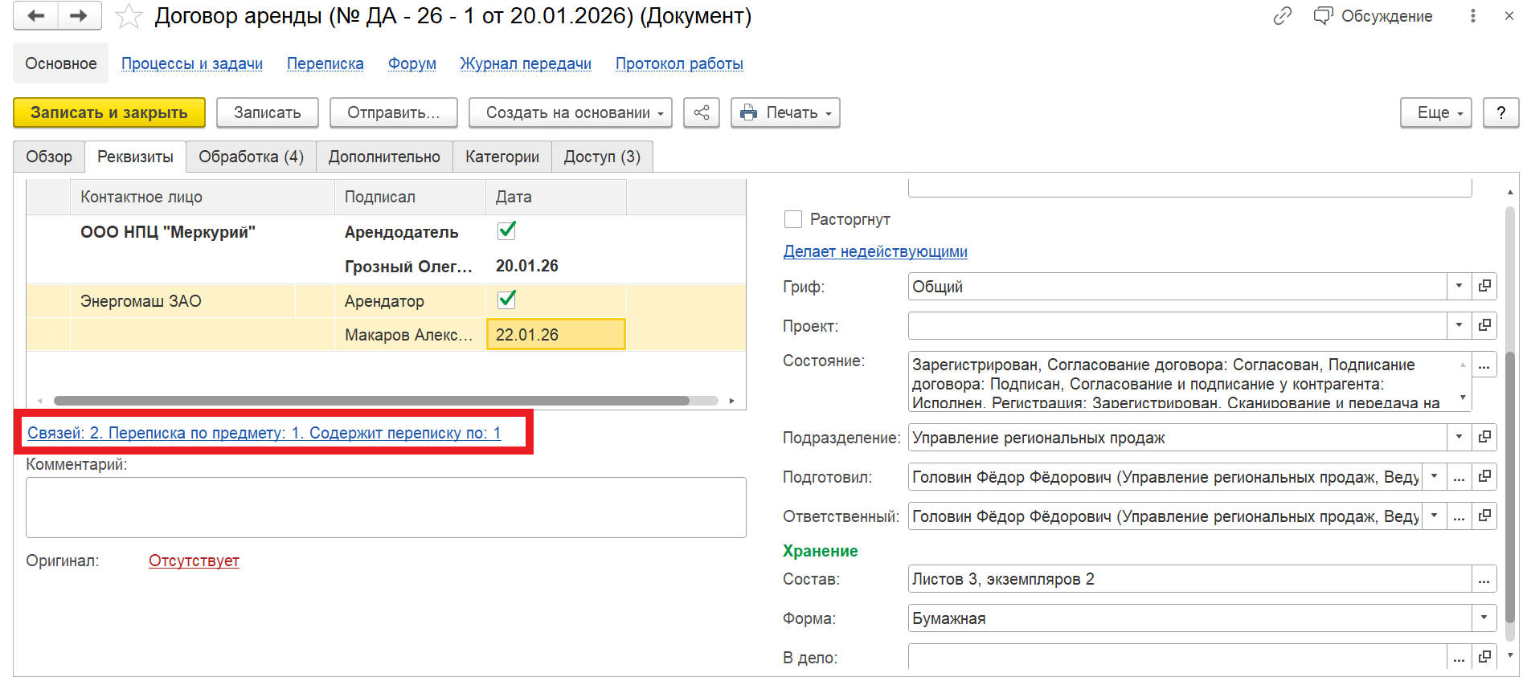The width and height of the screenshot is (1523, 681).
Task: Copy document link using chain icon
Action: (1282, 16)
